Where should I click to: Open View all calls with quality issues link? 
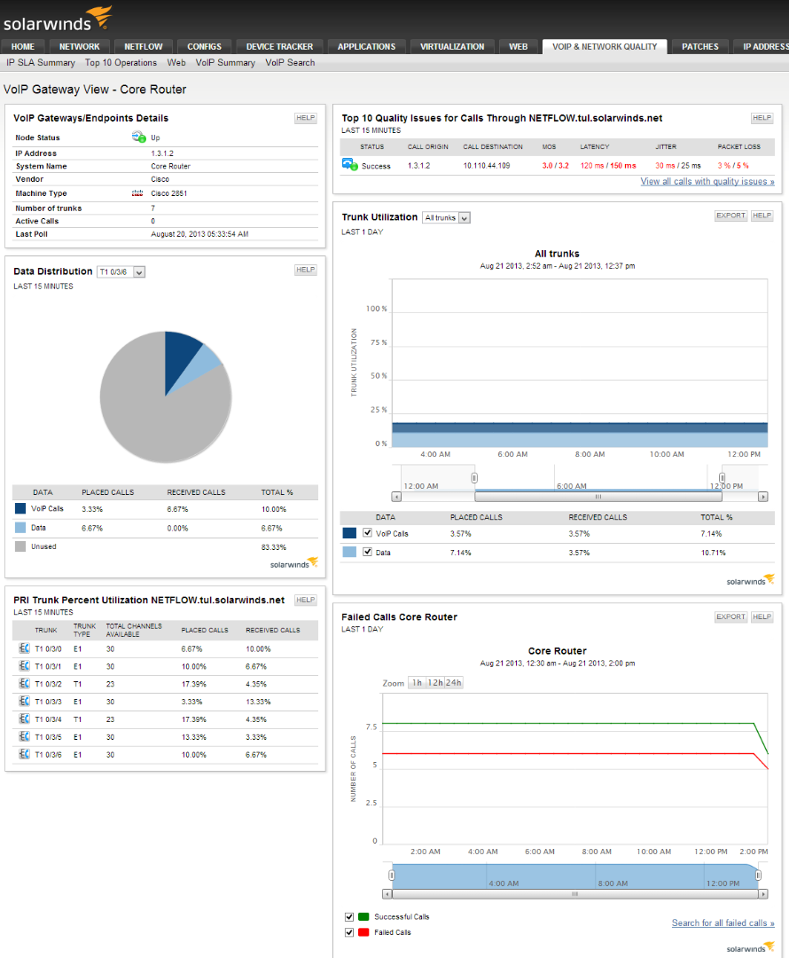coord(707,182)
